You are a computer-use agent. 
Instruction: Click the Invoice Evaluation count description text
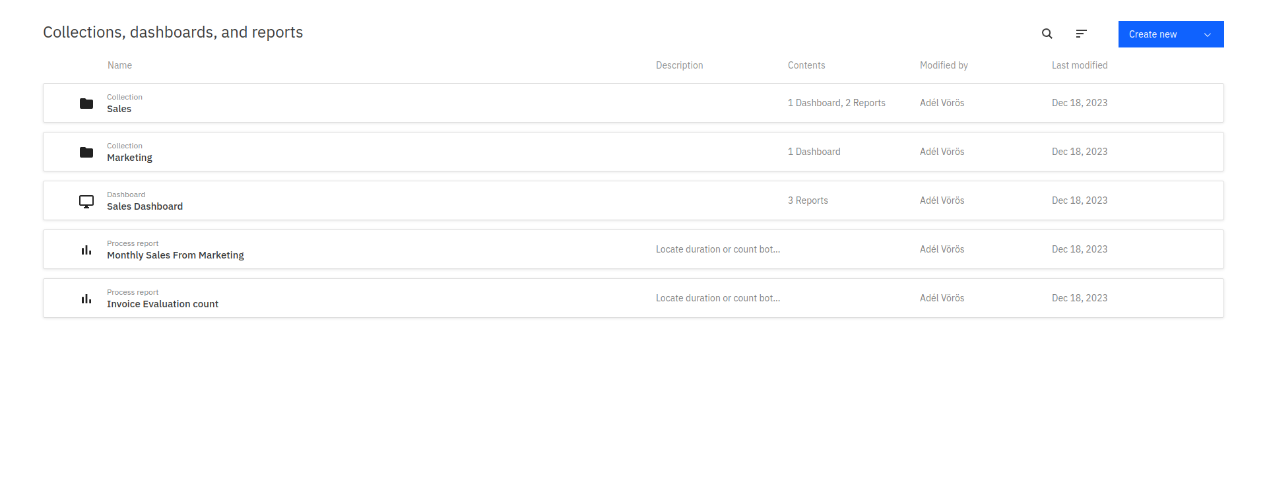(x=717, y=298)
